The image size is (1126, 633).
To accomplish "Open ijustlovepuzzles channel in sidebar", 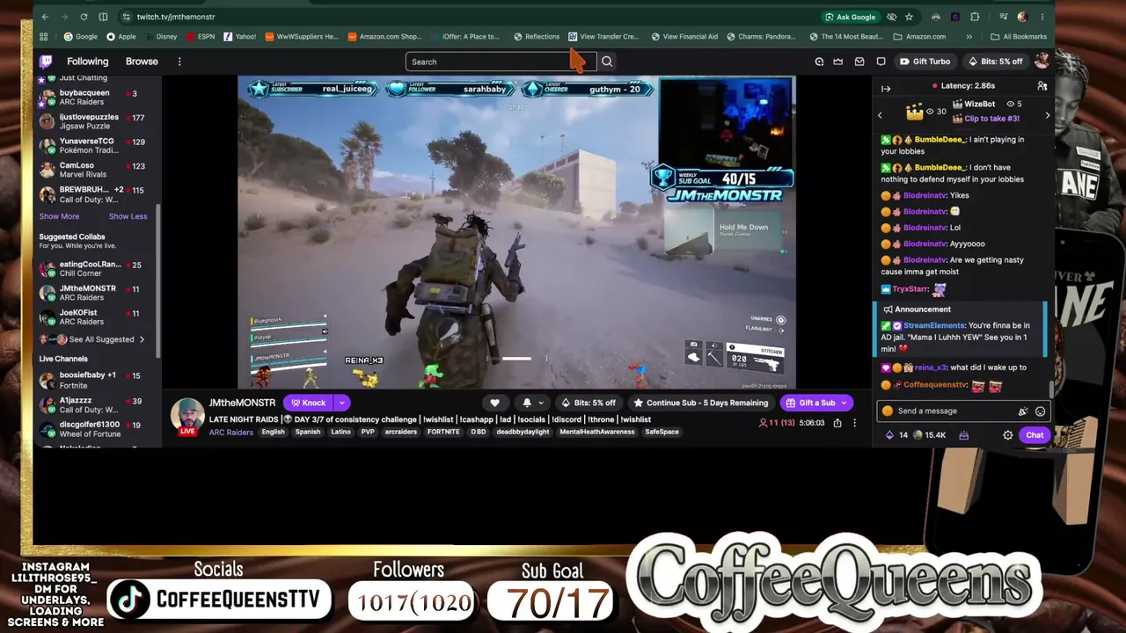I will point(97,121).
